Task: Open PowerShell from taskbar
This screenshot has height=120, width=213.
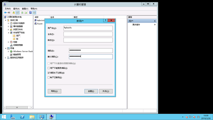Action: tap(22, 117)
